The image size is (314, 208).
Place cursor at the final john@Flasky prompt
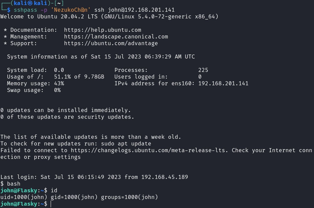(x=51, y=204)
